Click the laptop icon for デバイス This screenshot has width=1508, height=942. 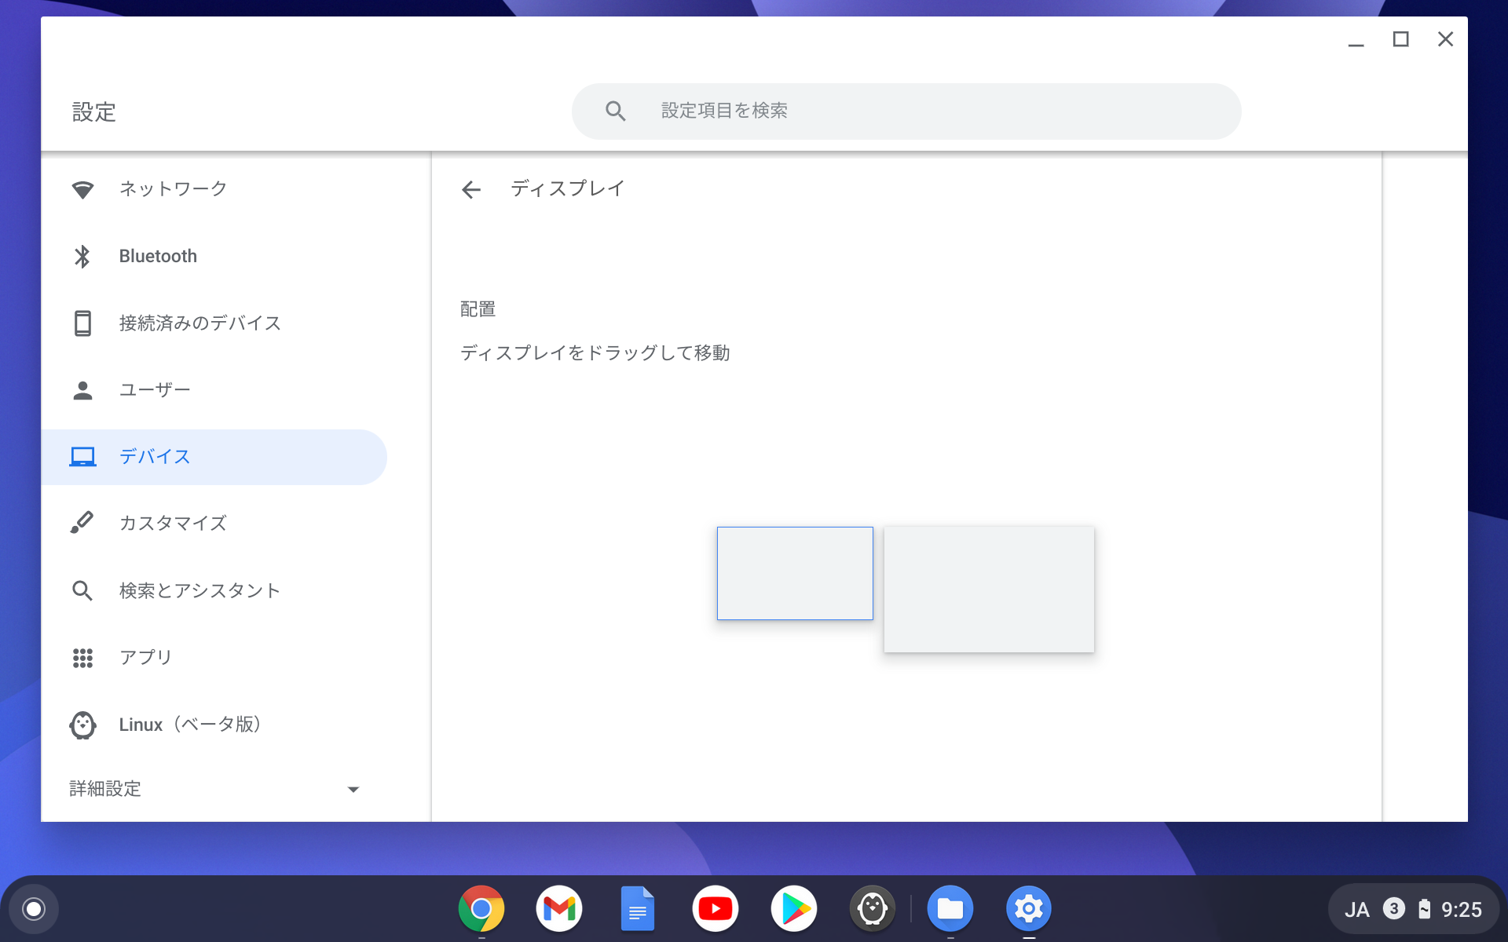(x=82, y=457)
